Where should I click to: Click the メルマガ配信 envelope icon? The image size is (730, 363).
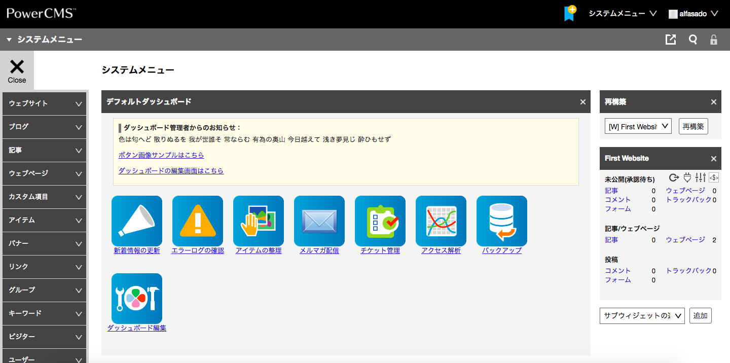pyautogui.click(x=319, y=221)
